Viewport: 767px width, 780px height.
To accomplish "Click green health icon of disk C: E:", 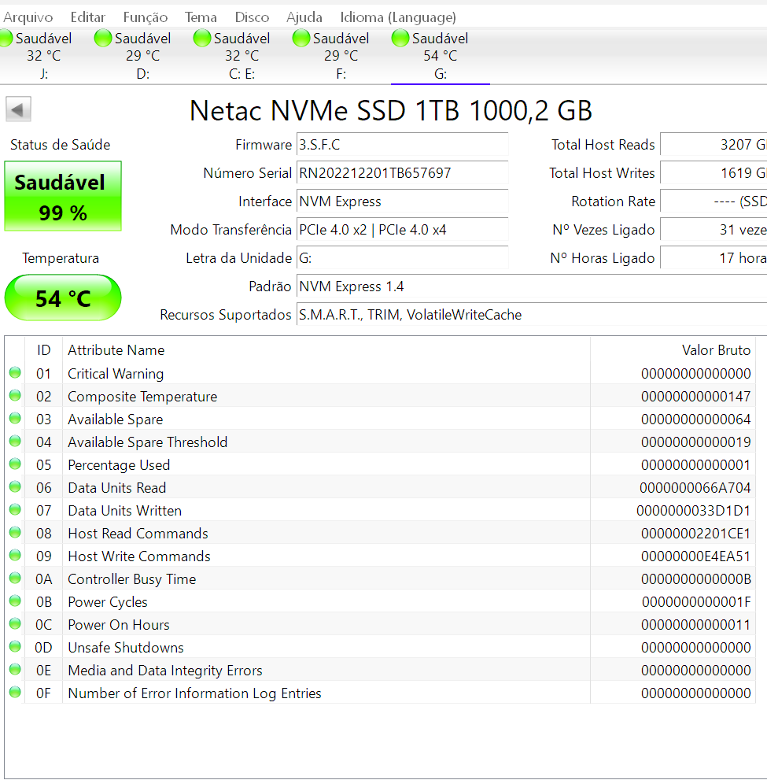I will tap(202, 39).
